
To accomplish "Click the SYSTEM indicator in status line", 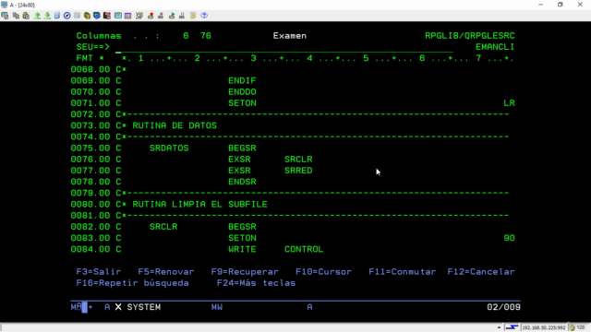I will tap(144, 307).
